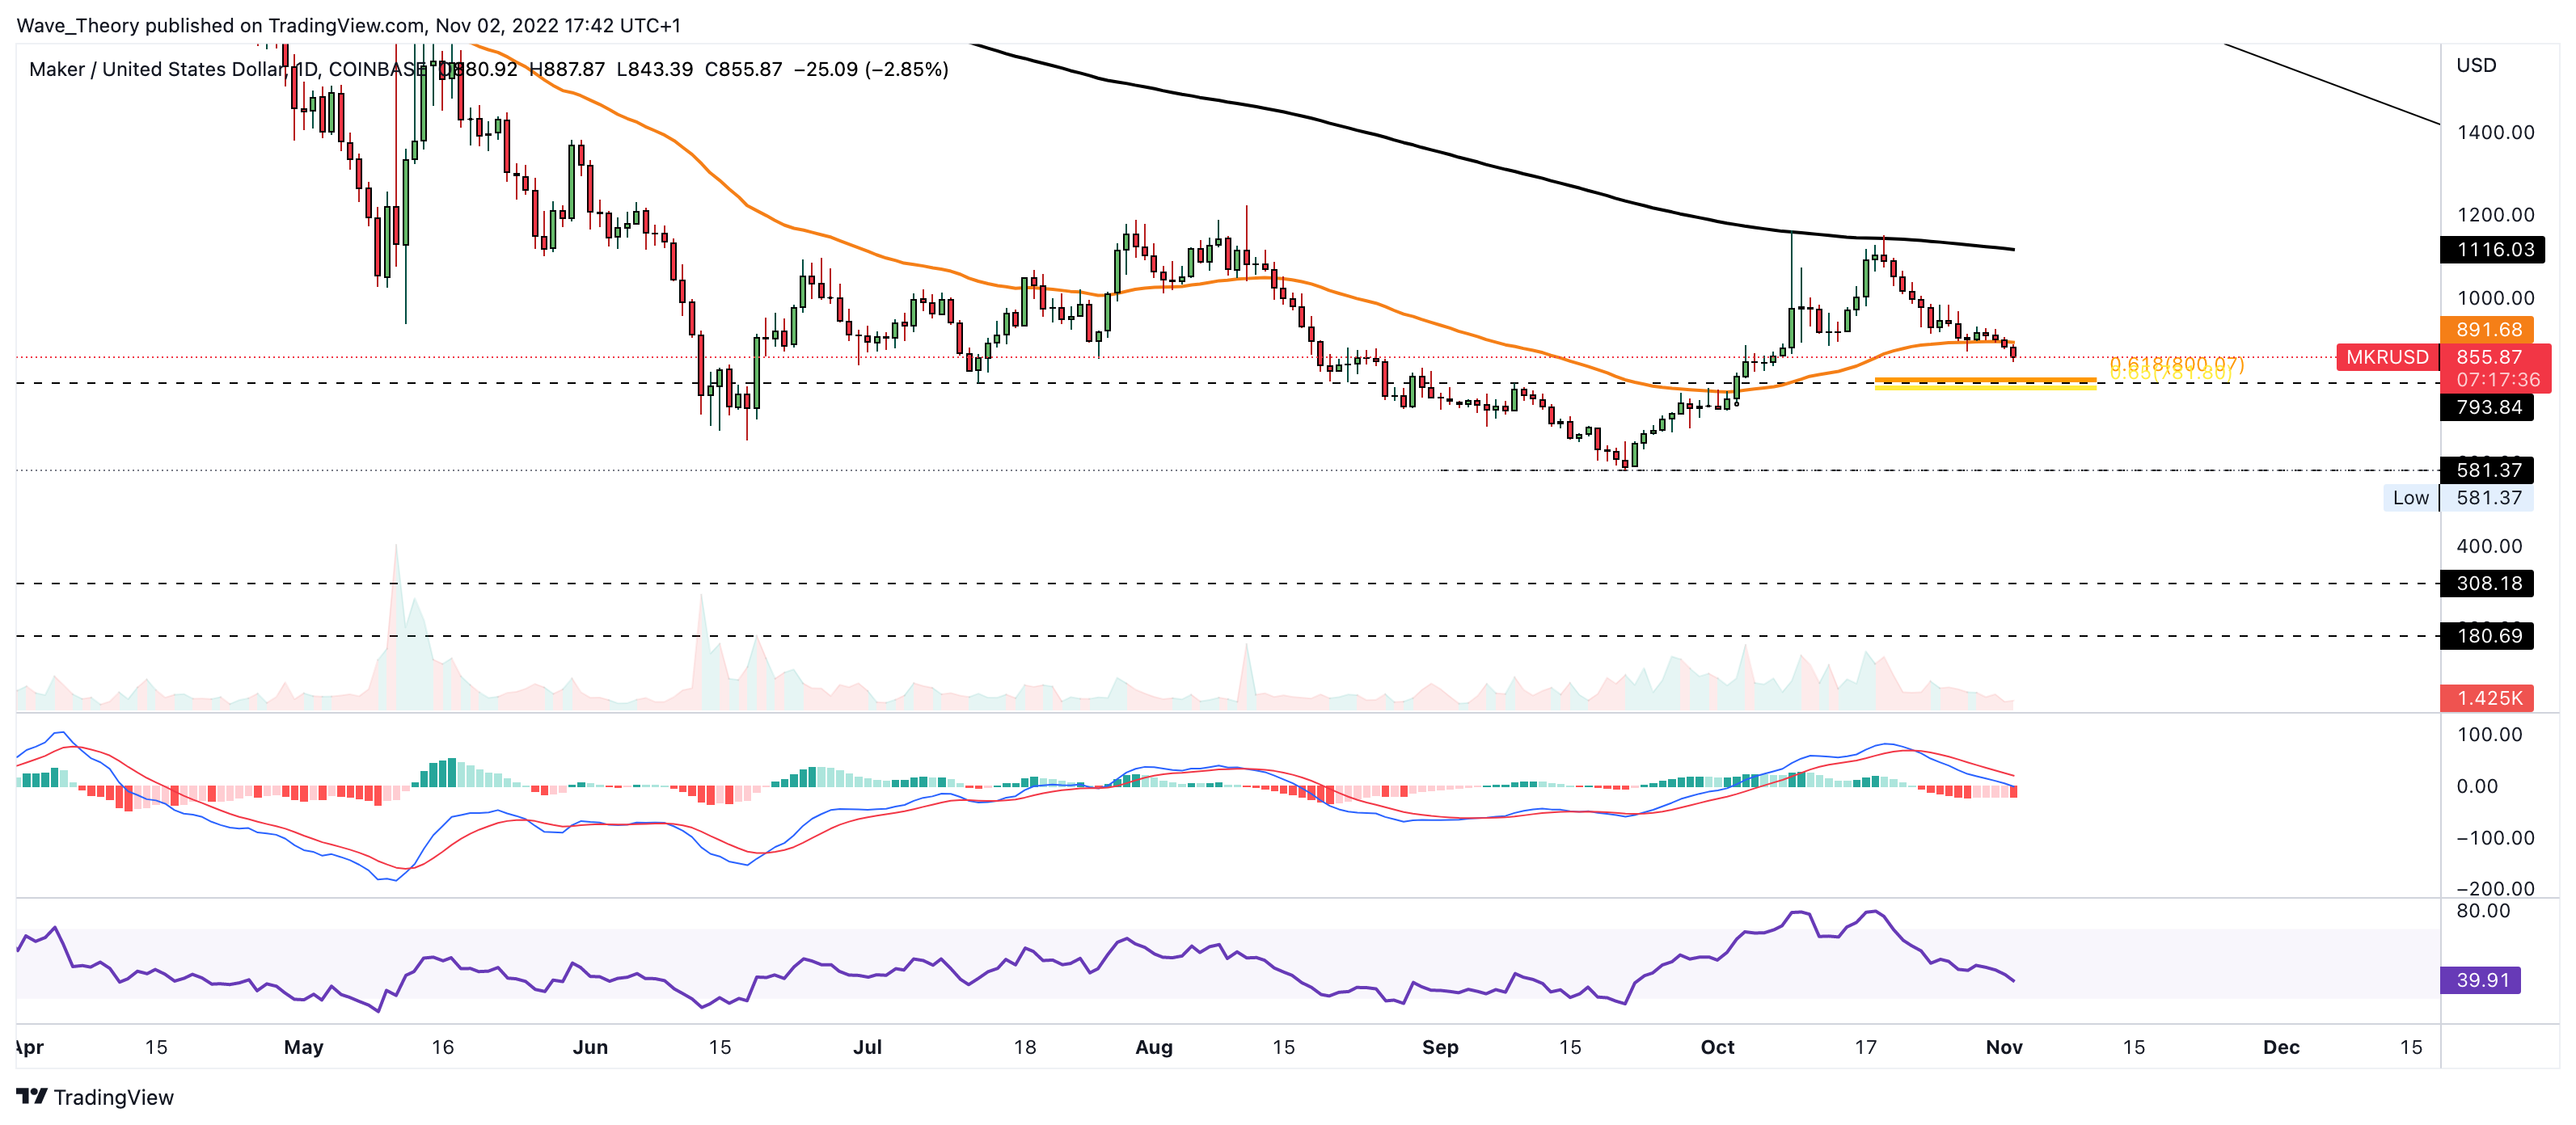
Task: Click the yellow Fibonacci golden pocket zone
Action: [x=1984, y=383]
